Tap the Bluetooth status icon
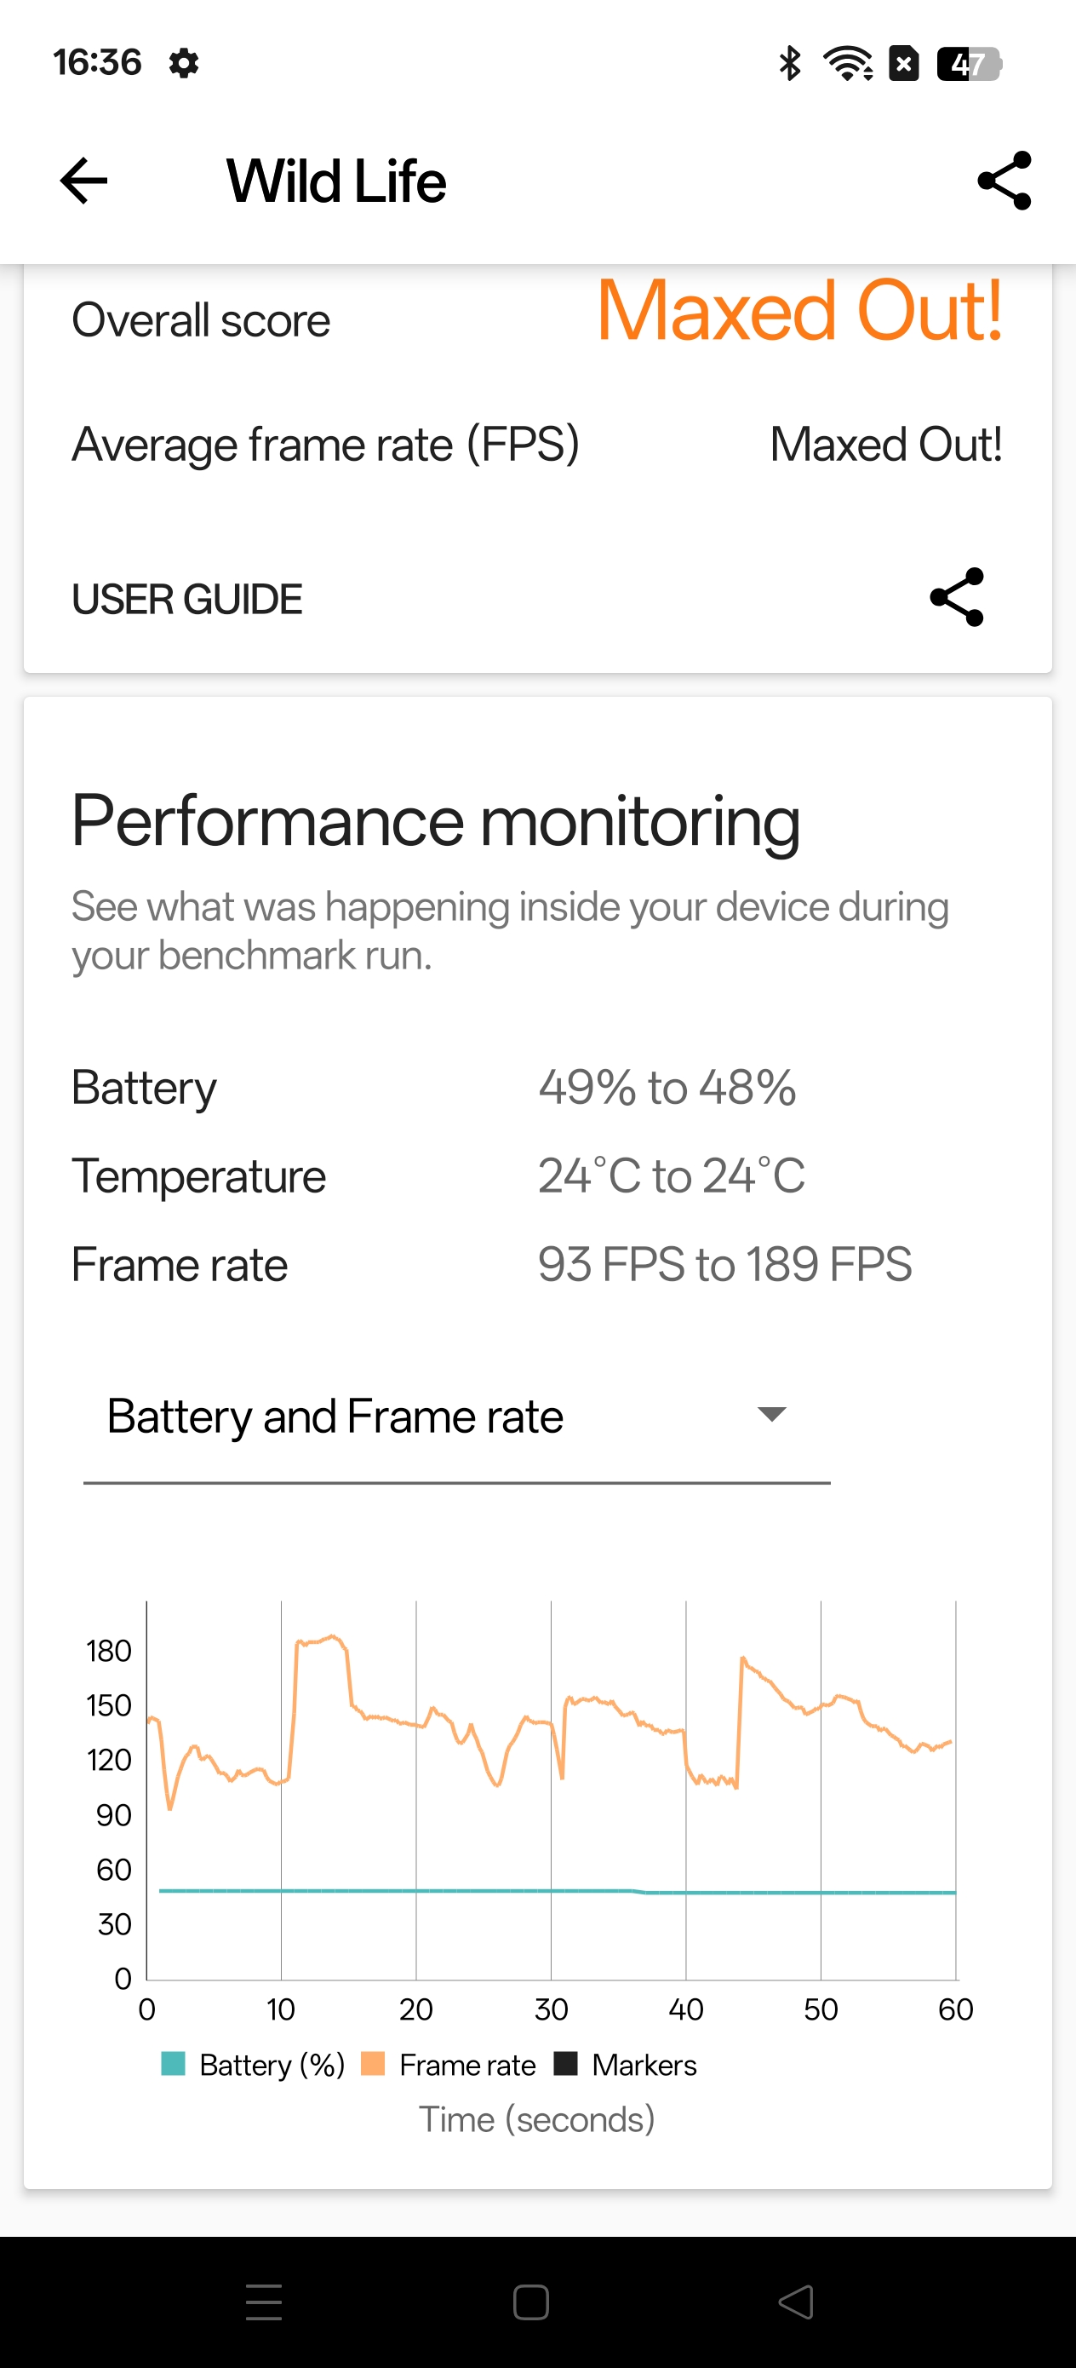This screenshot has height=2368, width=1076. [789, 63]
